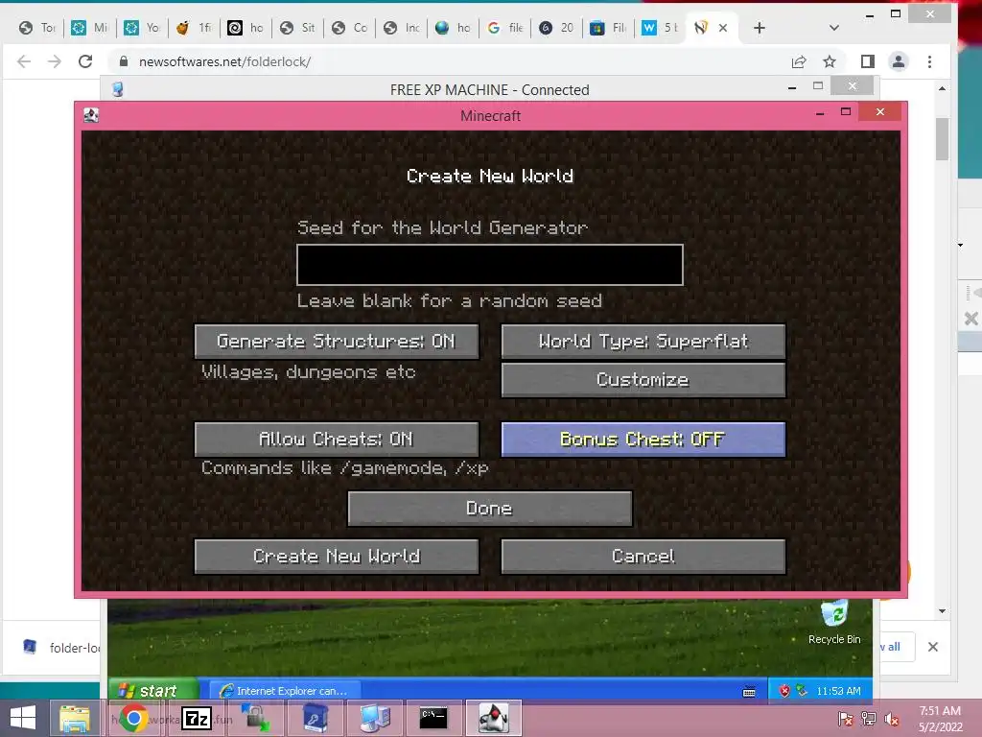Click the Java Duke taskbar icon
Viewport: 982px width, 737px height.
(x=494, y=718)
